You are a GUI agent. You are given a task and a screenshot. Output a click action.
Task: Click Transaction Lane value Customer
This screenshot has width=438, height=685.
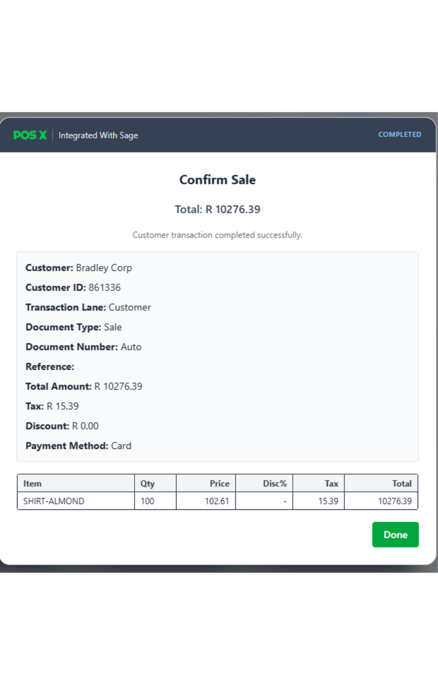130,307
